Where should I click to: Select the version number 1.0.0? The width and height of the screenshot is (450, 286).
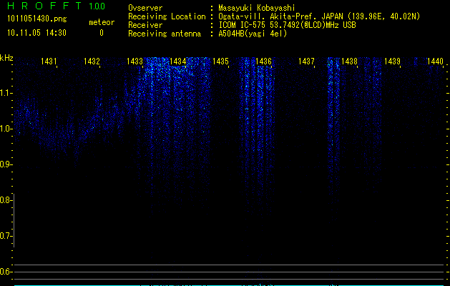tap(97, 6)
